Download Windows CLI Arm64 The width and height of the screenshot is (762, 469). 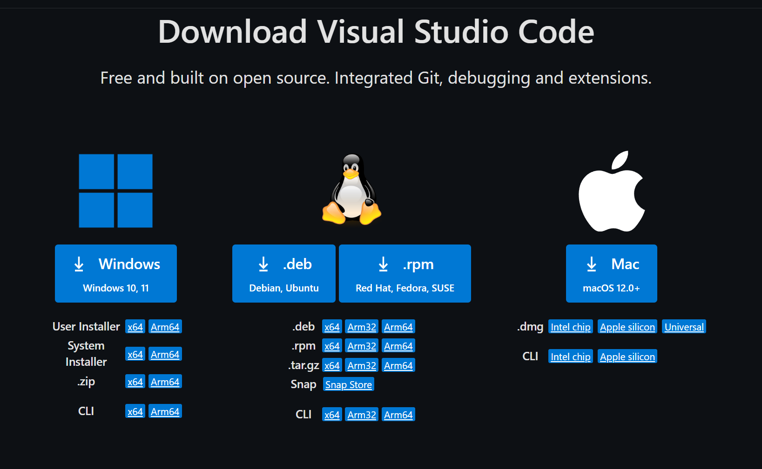tap(165, 411)
